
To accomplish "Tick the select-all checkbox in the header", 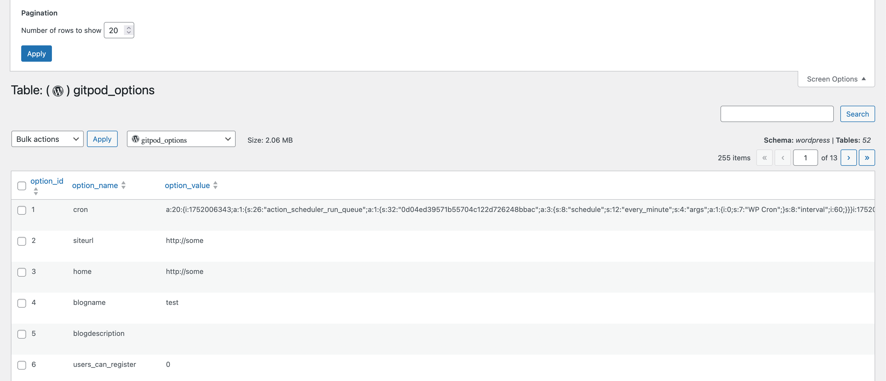I will coord(22,186).
